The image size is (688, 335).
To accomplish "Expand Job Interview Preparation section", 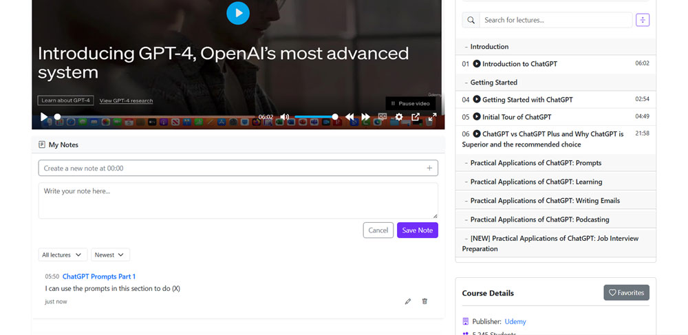I will [x=555, y=244].
